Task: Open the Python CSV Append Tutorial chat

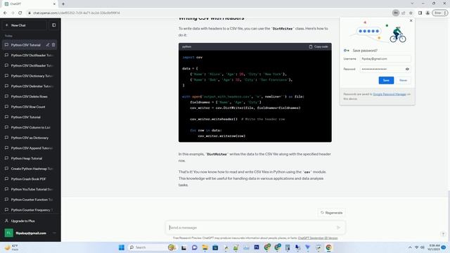Action: 30,148
